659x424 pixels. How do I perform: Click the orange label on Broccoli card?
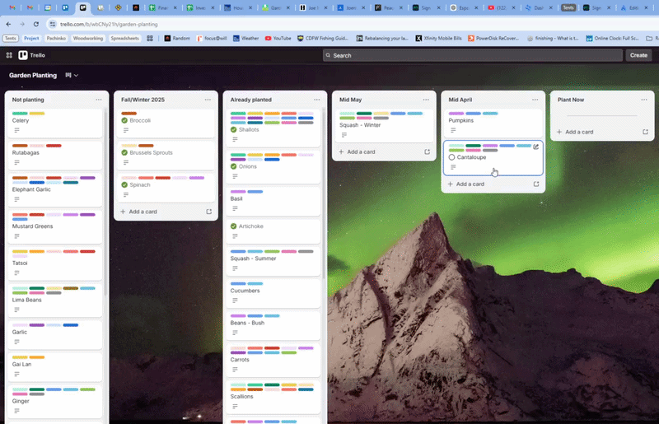click(129, 114)
